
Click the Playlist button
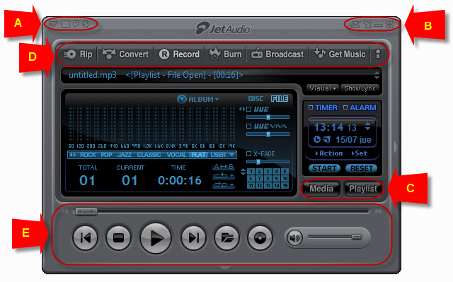pos(363,189)
